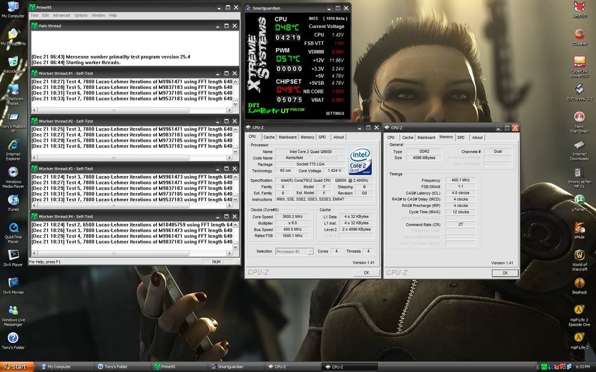Viewport: 596px width, 372px height.
Task: Click Worker thread #1 horizontal scrollbar
Action: coord(132,110)
